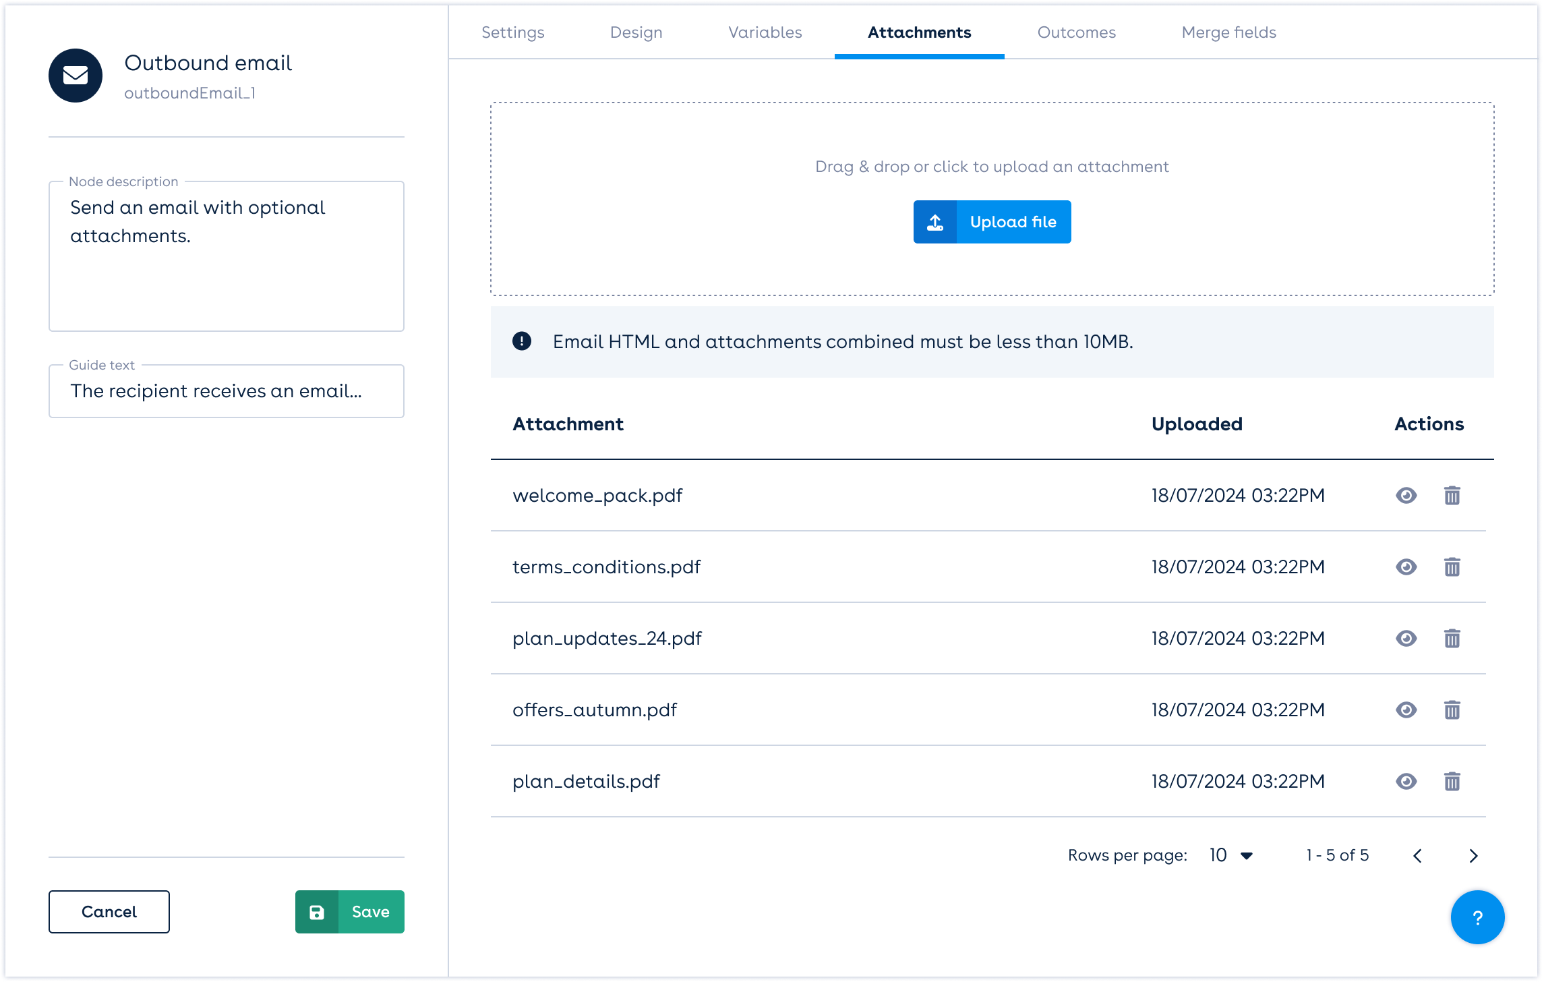Screen dimensions: 1544x982
Task: Delete the welcome_pack.pdf attachment
Action: point(1452,496)
